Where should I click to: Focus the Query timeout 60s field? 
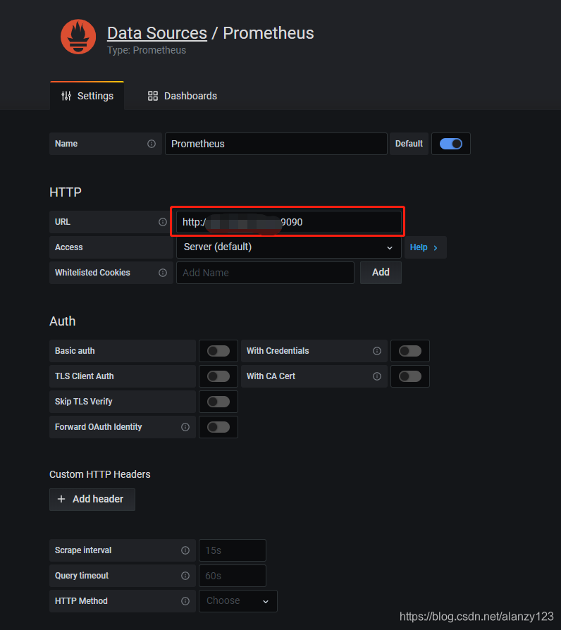point(233,575)
